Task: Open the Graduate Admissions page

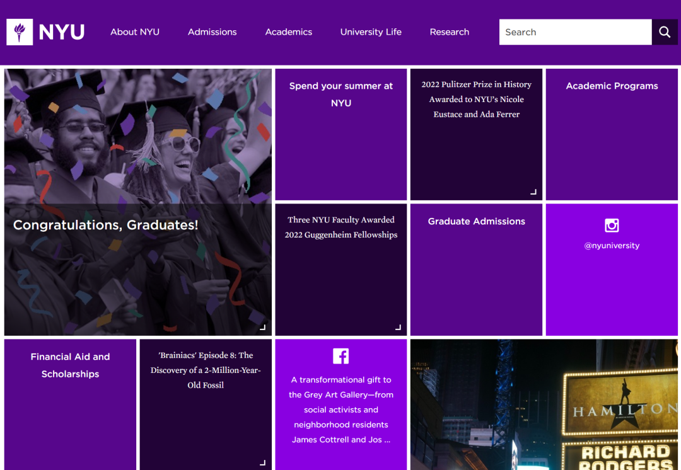Action: tap(476, 221)
